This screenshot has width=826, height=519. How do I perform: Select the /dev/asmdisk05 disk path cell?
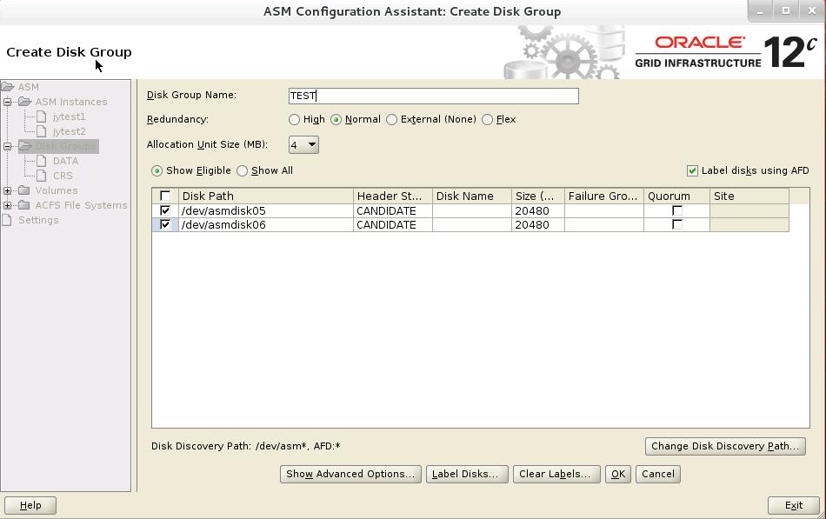(266, 210)
